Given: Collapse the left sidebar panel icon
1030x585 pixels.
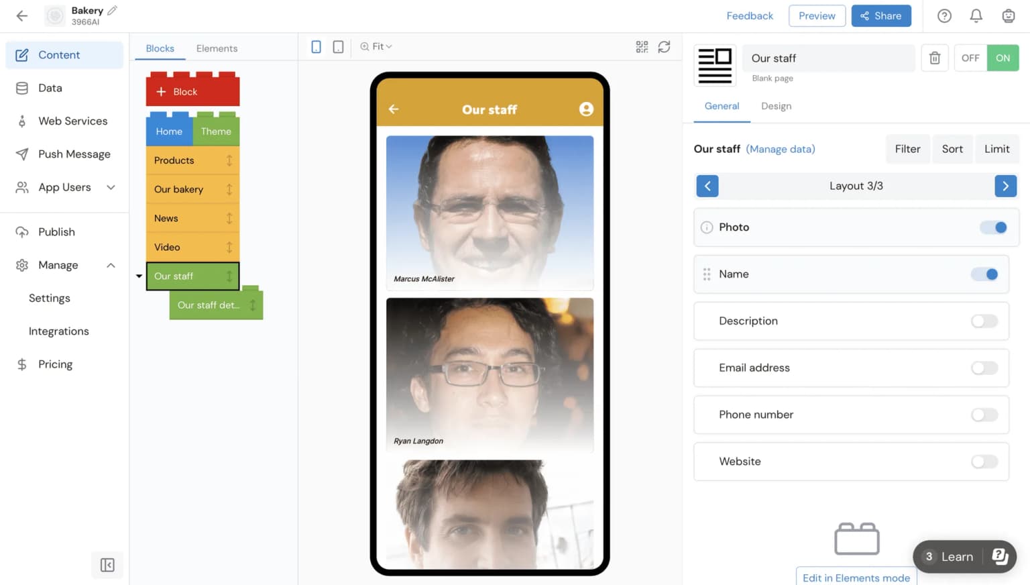Looking at the screenshot, I should pos(107,565).
